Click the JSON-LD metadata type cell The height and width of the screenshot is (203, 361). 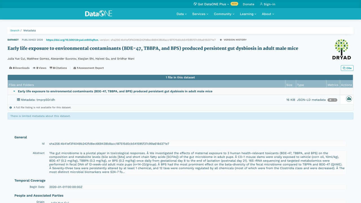[311, 100]
